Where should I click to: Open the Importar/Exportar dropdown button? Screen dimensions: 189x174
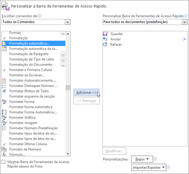click(148, 167)
